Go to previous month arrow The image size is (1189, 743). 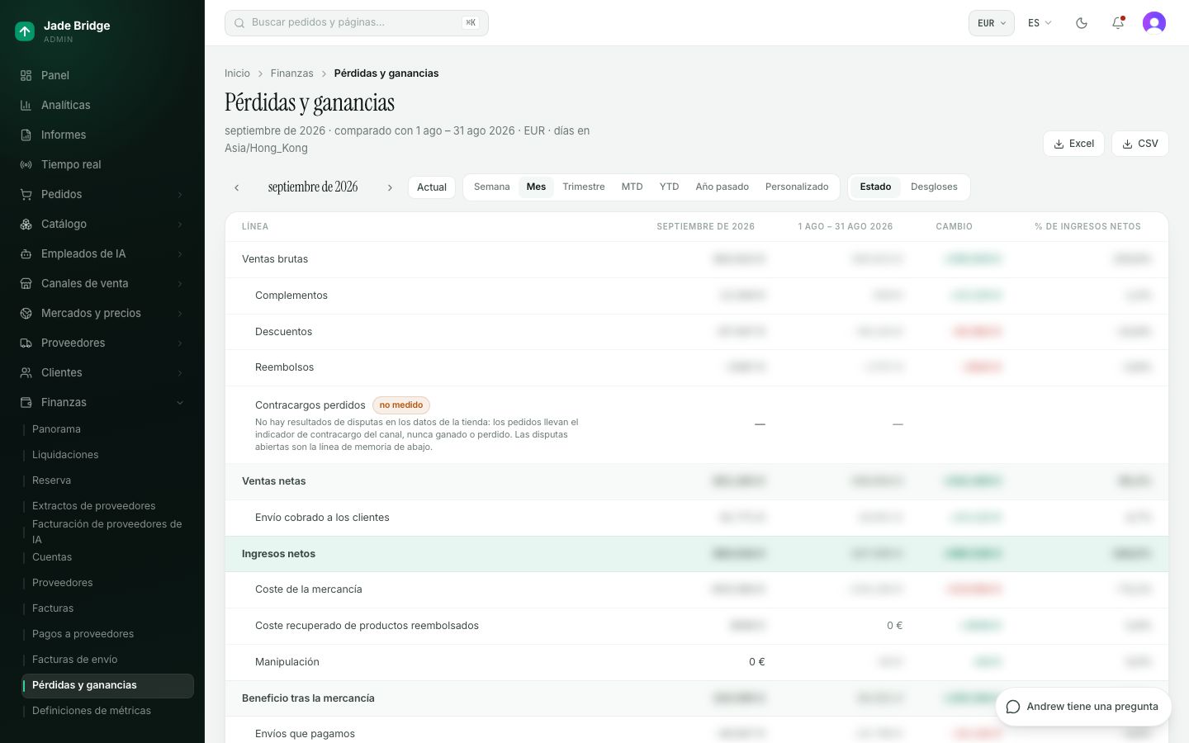[237, 187]
